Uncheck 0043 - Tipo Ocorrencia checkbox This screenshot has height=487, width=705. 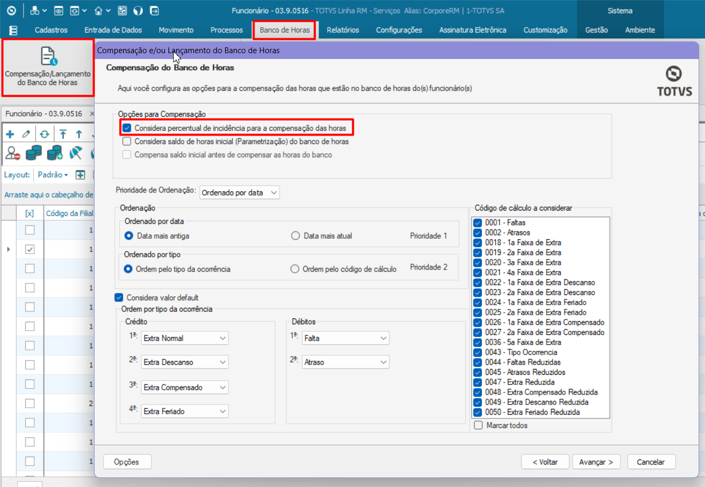[x=478, y=352]
